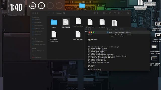Click the pin circle widget beside laptop
This screenshot has height=90, width=161.
(x=41, y=5)
